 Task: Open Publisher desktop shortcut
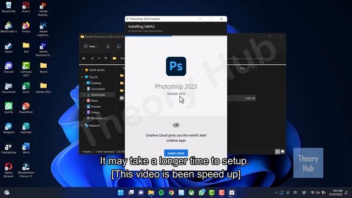[x=26, y=128]
